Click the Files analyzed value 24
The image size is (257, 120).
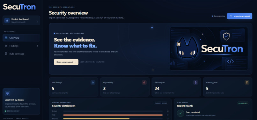(157, 89)
